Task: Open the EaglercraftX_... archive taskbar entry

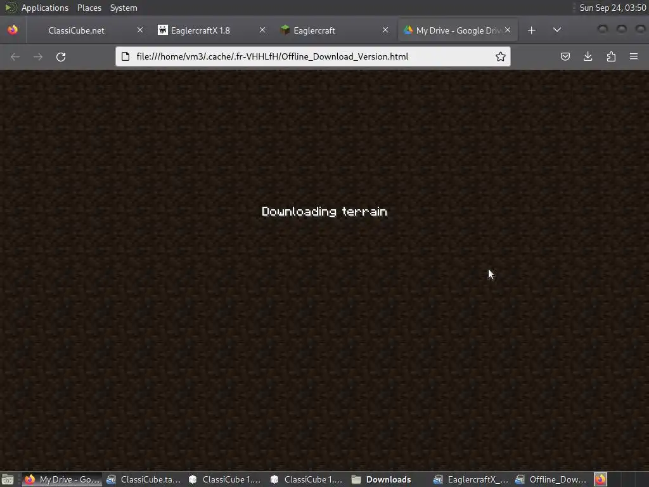Action: (x=470, y=479)
